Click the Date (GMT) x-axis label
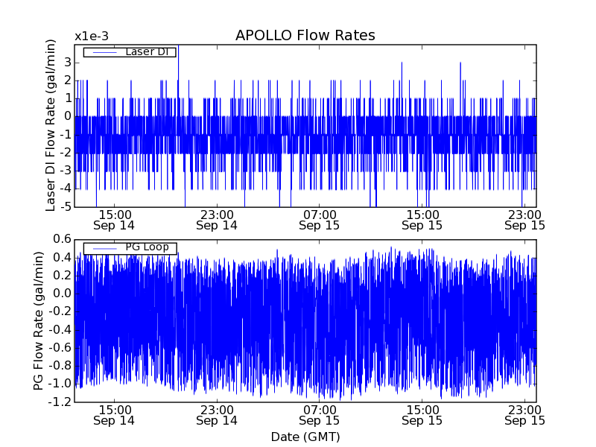The image size is (596, 447). pyautogui.click(x=305, y=436)
